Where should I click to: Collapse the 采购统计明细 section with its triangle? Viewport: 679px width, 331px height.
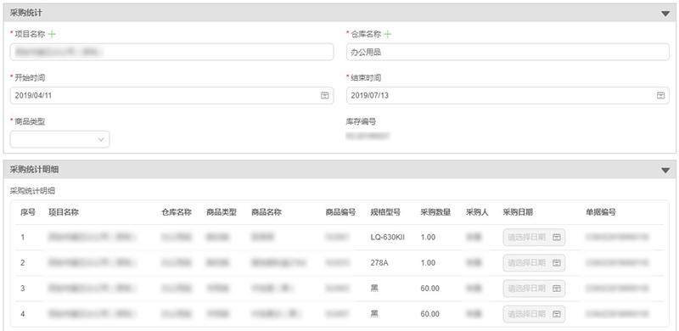pos(665,171)
